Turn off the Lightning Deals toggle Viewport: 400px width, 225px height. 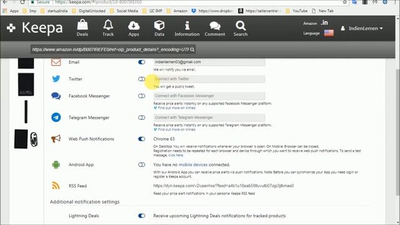(x=142, y=216)
